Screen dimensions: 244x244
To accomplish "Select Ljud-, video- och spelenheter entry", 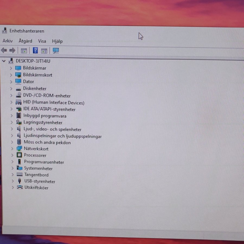I will click(52, 130).
